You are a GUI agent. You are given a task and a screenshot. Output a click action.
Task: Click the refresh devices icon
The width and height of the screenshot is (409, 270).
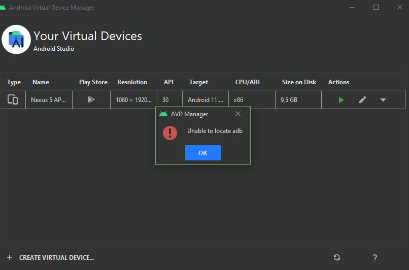[337, 257]
